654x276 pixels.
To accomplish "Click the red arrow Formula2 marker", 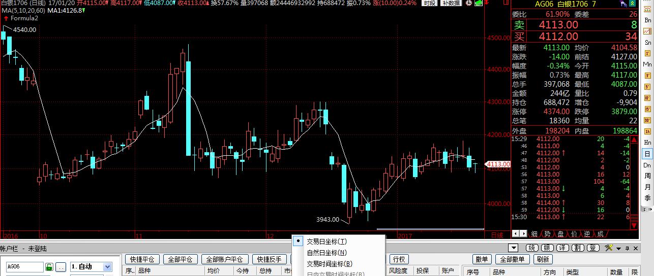I will pyautogui.click(x=5, y=18).
